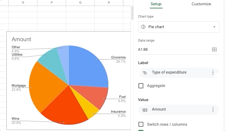Viewport: 226px width, 131px height.
Task: Select the Type of expenditure label chip
Action: pyautogui.click(x=179, y=73)
